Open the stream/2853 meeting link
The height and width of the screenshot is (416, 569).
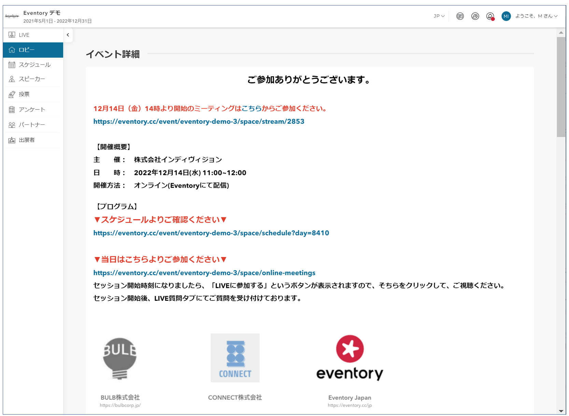coord(199,121)
